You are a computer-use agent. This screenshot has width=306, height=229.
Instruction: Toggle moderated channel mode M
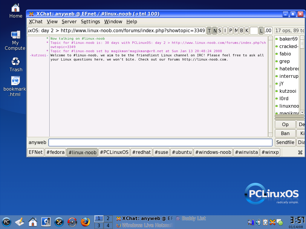coord(236,31)
